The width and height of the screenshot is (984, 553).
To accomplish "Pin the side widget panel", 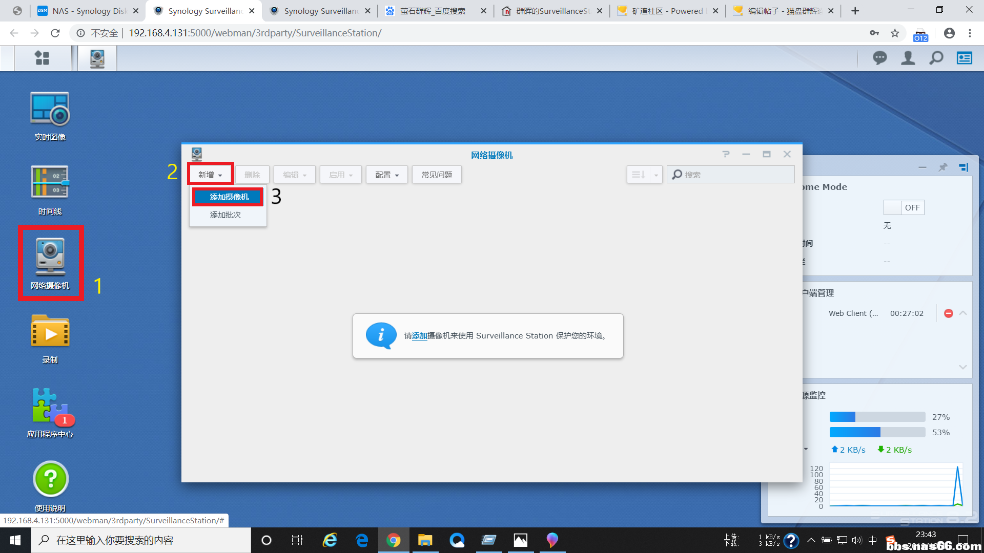I will pos(942,167).
